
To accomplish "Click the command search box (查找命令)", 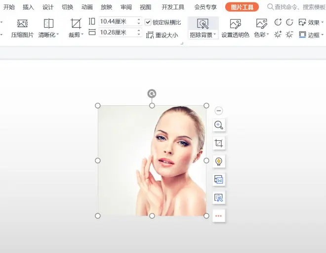I will 296,7.
